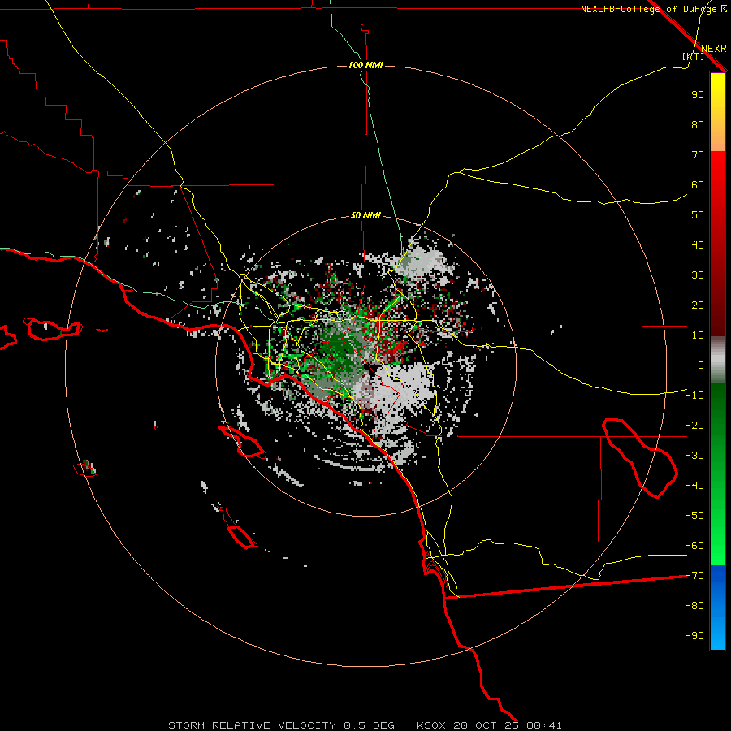The width and height of the screenshot is (731, 731).
Task: Click the -30 value on velocity scale
Action: point(694,456)
